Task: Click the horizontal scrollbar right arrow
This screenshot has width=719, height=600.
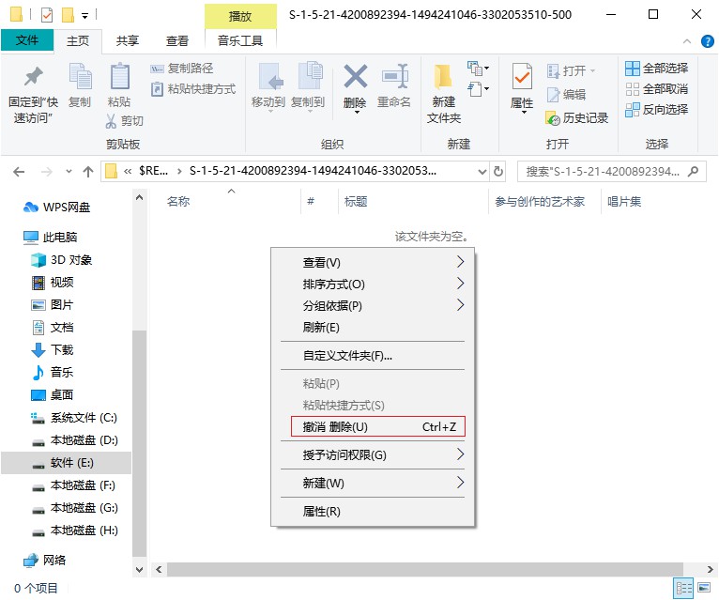Action: click(x=711, y=570)
